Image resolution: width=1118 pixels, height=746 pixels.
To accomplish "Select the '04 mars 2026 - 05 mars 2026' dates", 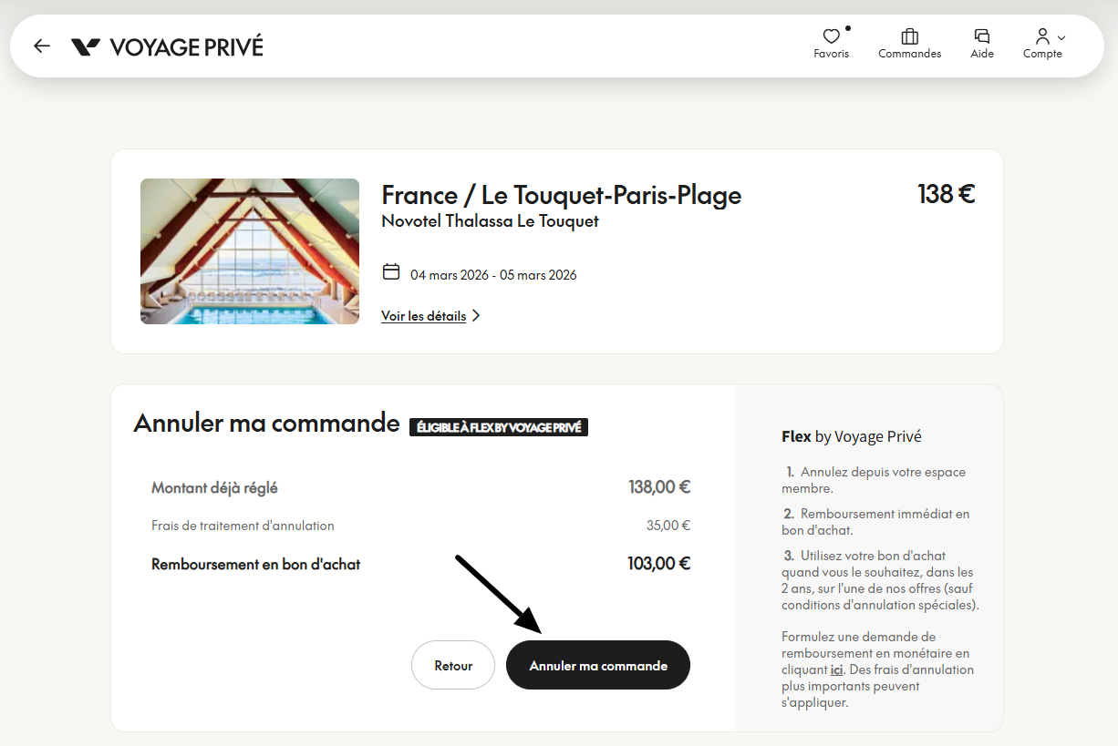I will coord(493,275).
